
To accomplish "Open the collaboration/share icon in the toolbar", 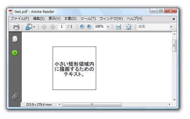I will coord(29,27).
